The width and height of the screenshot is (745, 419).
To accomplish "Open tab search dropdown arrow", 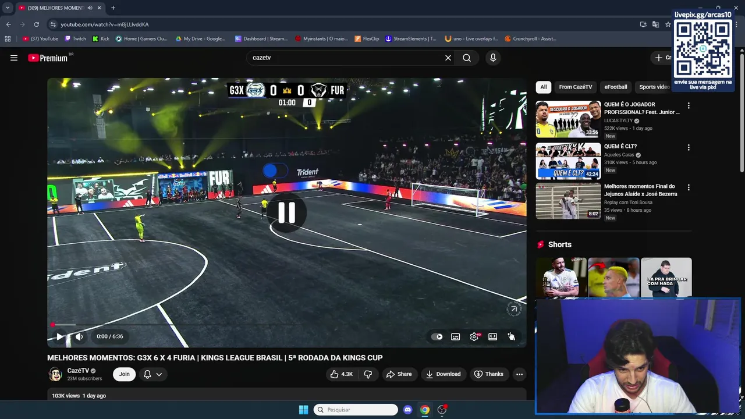I will pyautogui.click(x=8, y=8).
